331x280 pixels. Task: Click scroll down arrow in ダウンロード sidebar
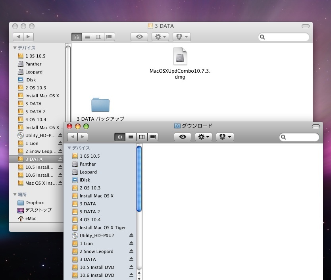[x=139, y=278]
